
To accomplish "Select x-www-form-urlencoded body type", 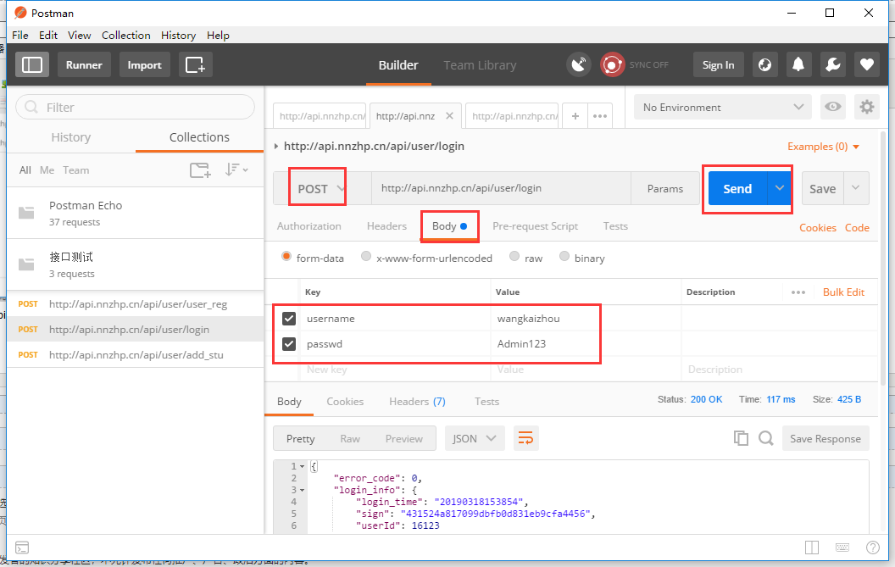I will [x=366, y=256].
